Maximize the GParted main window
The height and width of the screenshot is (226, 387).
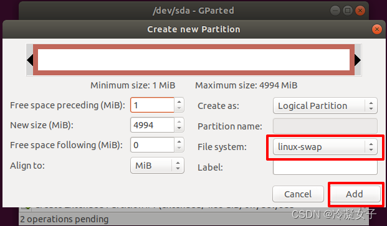tap(348, 11)
